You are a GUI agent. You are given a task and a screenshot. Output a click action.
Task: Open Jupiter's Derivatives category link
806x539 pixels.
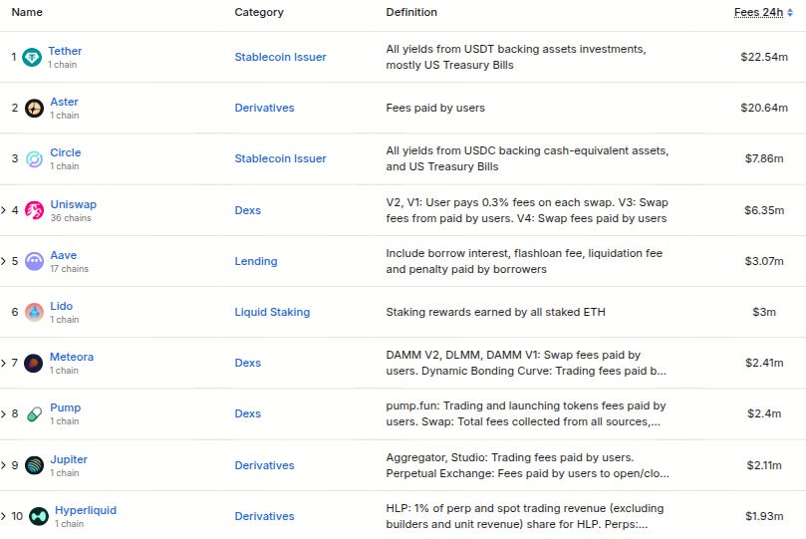264,465
